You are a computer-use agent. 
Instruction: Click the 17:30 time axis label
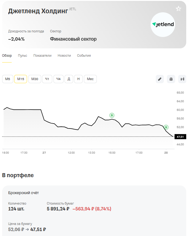pos(24,153)
